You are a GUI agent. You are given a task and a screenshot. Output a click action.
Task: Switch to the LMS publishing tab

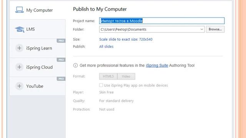(x=38, y=29)
